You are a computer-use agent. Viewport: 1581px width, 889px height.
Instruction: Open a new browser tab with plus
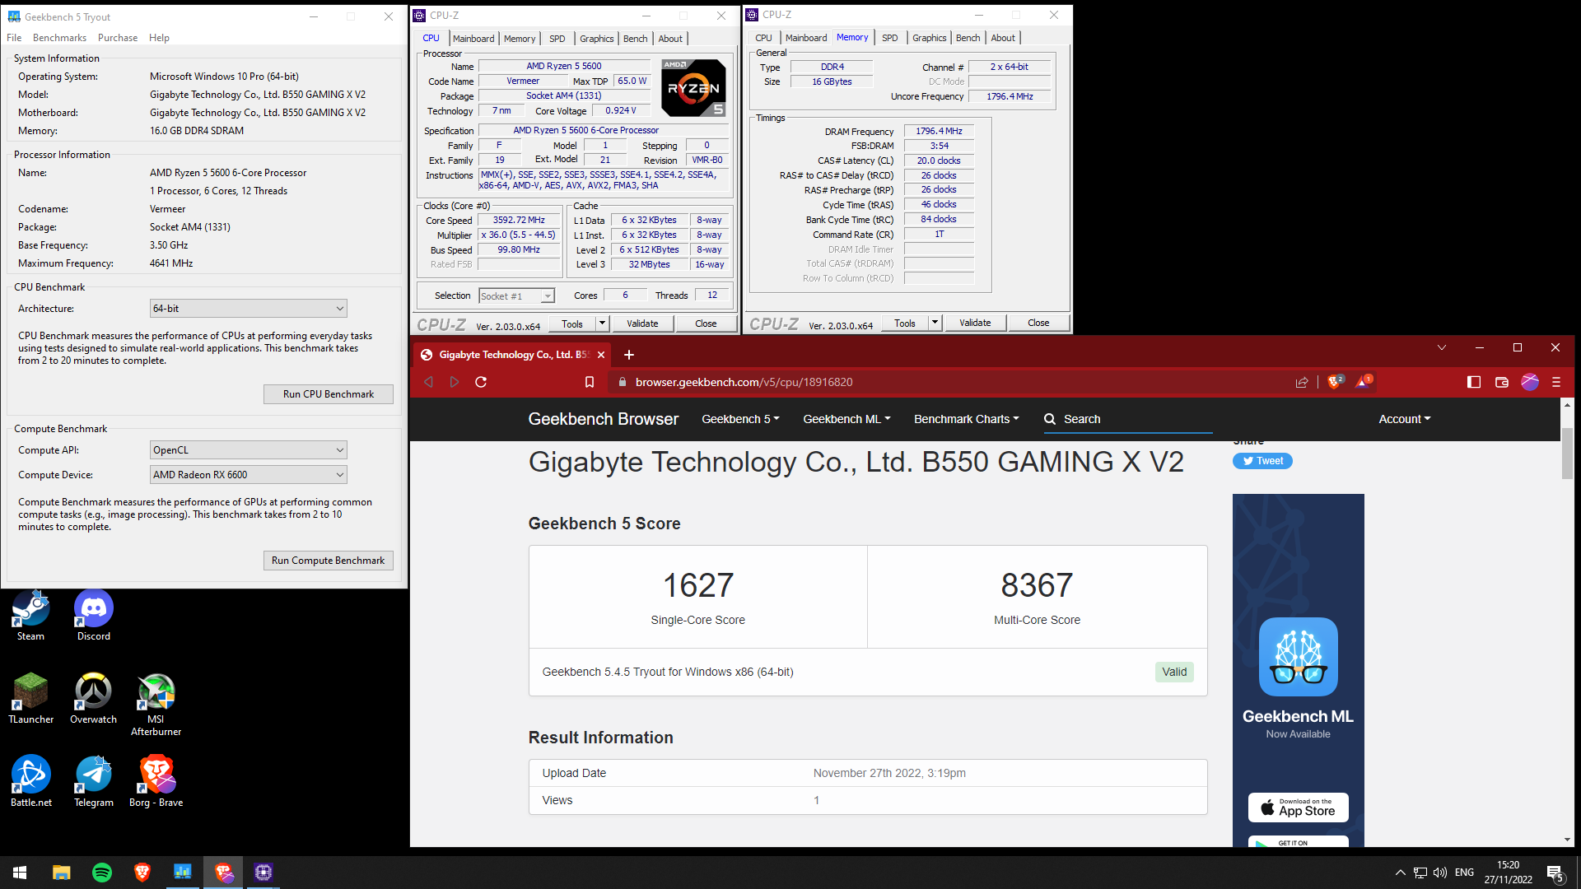[629, 355]
